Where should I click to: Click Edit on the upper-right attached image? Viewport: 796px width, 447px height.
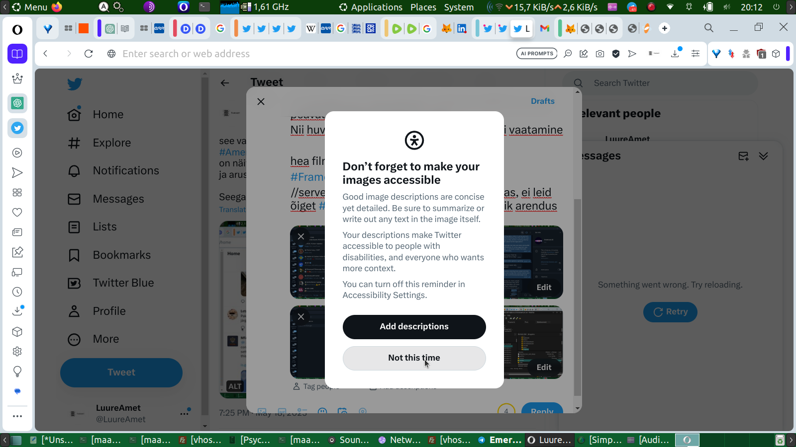(x=544, y=287)
